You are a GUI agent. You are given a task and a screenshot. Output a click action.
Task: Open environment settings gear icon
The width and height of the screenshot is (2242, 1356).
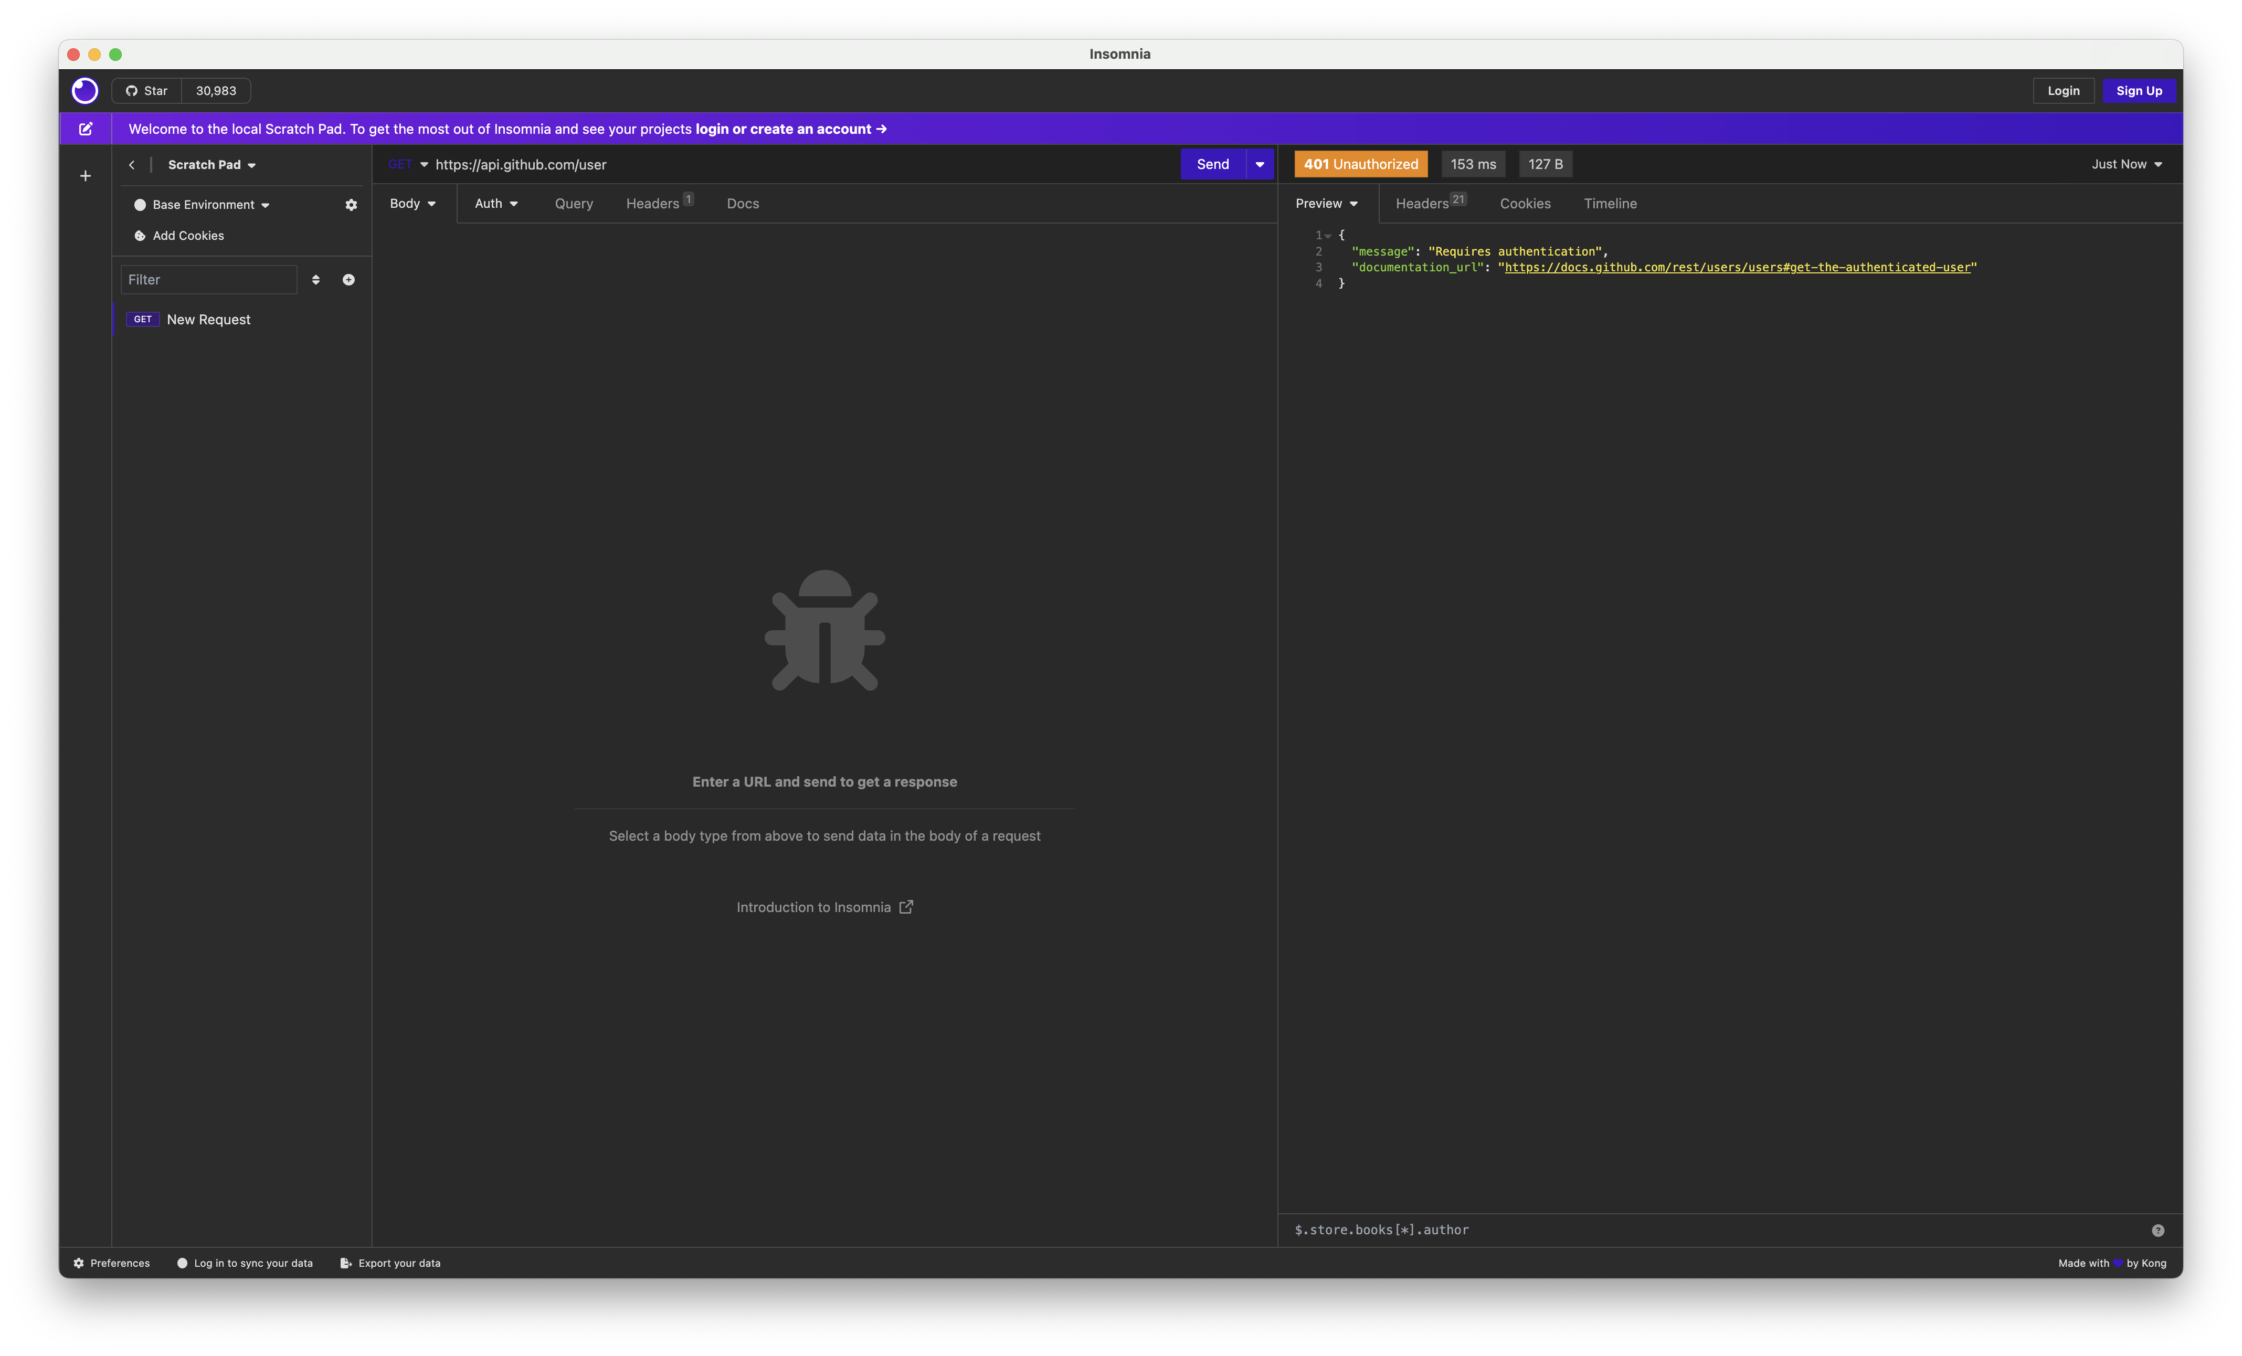[351, 205]
